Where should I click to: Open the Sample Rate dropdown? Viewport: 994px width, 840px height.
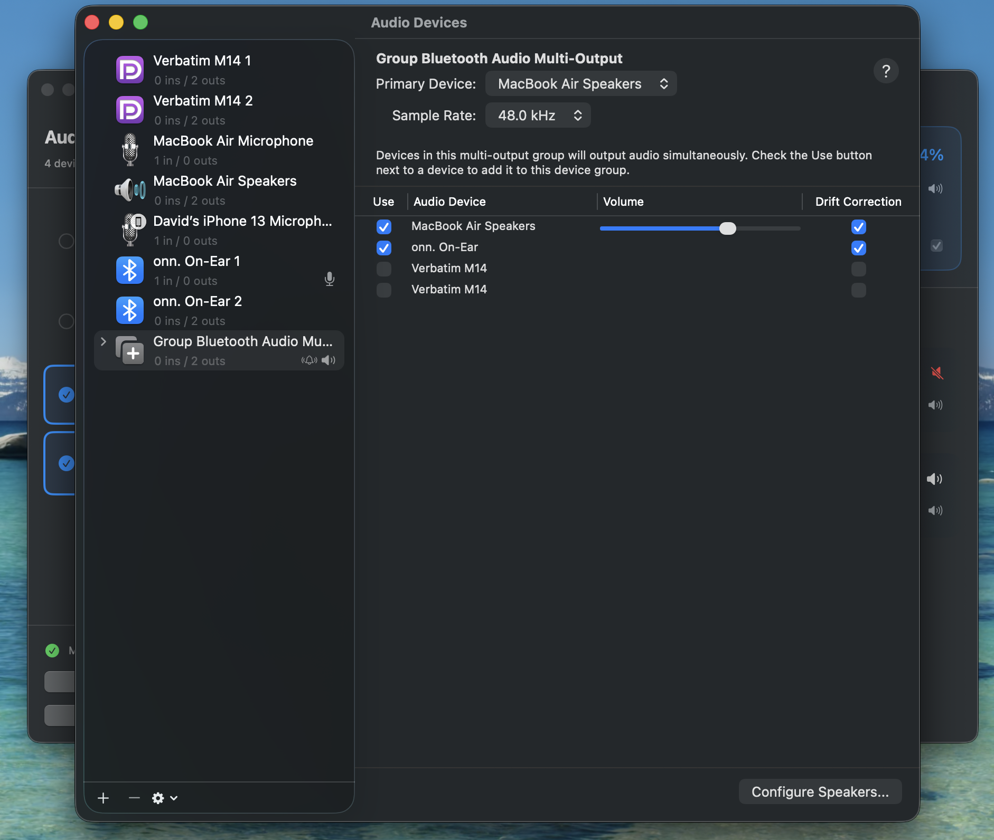point(538,116)
